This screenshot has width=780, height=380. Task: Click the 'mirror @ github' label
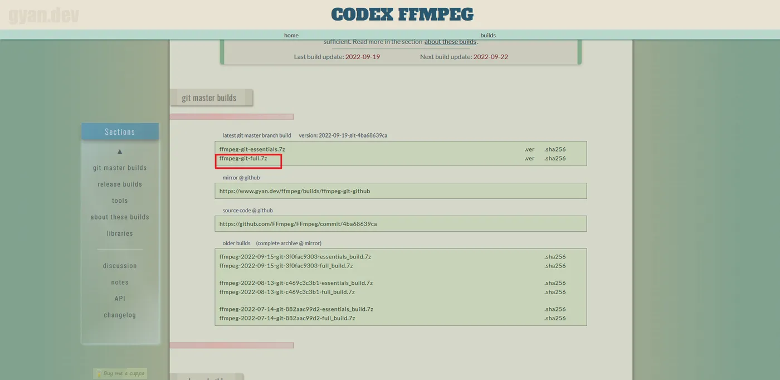tap(241, 178)
